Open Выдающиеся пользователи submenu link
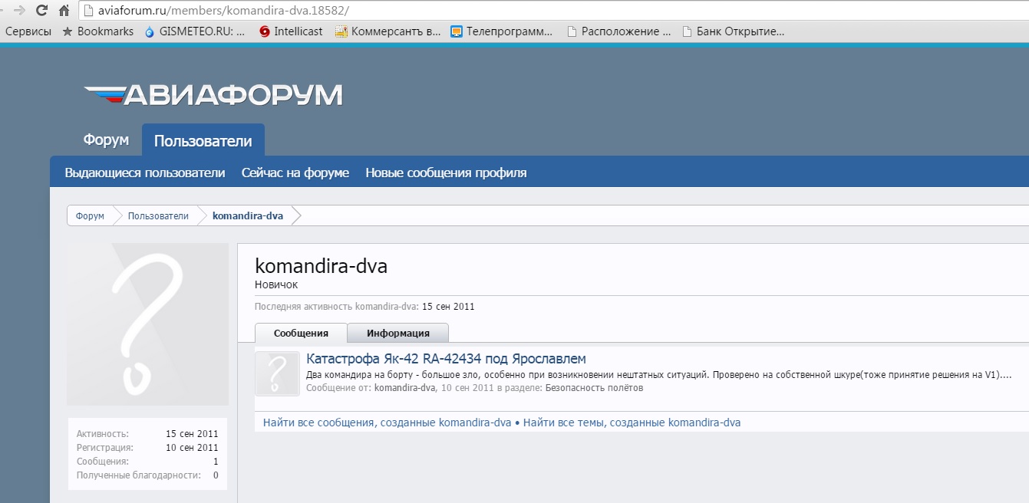 click(x=145, y=173)
